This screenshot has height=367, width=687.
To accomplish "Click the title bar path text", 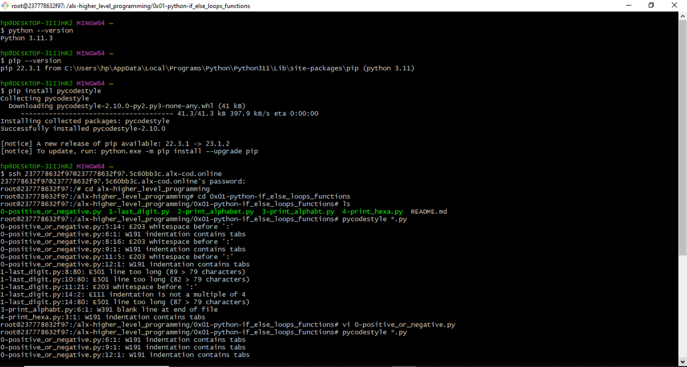I will pos(132,6).
